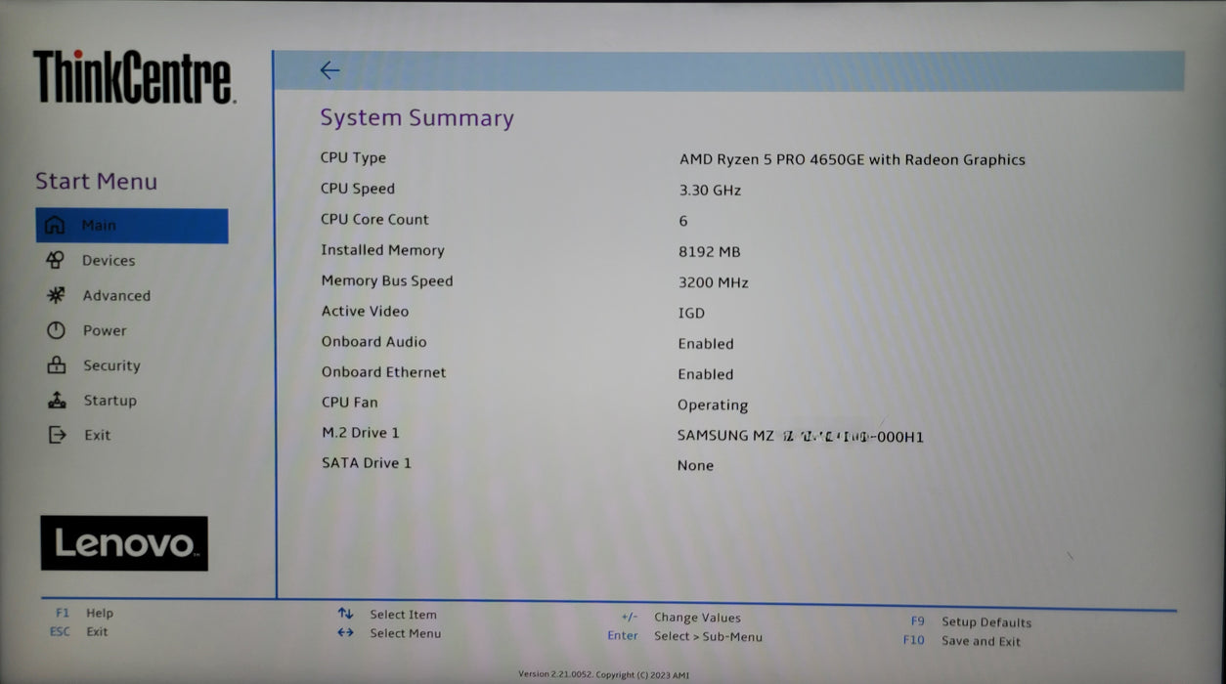Click Enter Select Sub-Menu hint
The width and height of the screenshot is (1226, 684).
pyautogui.click(x=684, y=637)
